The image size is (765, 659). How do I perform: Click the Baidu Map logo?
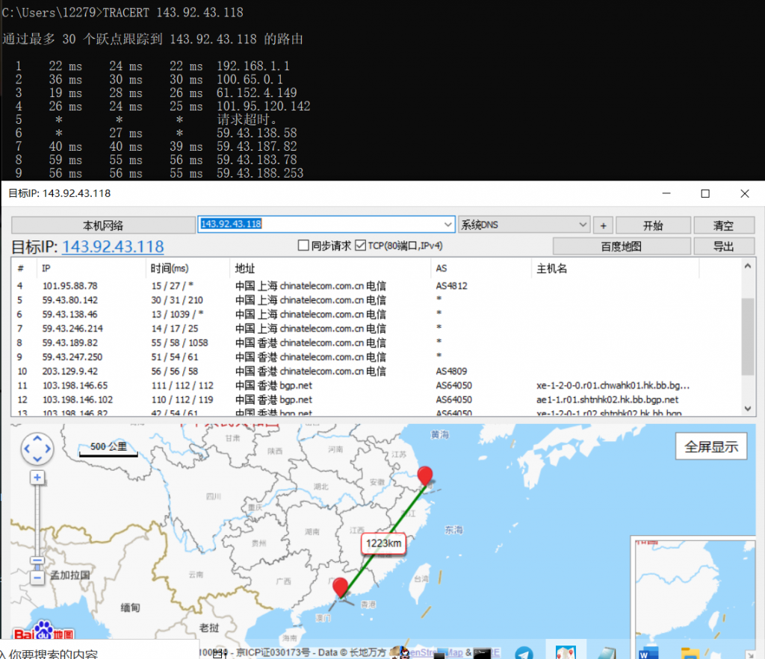[x=43, y=633]
